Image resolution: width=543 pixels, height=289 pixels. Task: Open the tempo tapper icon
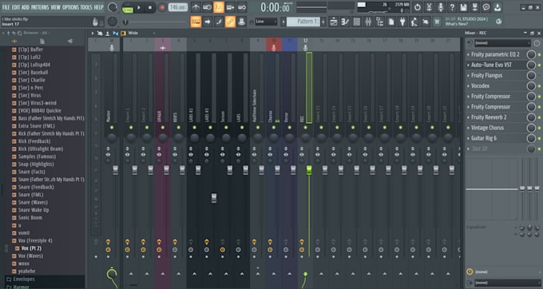pyautogui.click(x=414, y=22)
